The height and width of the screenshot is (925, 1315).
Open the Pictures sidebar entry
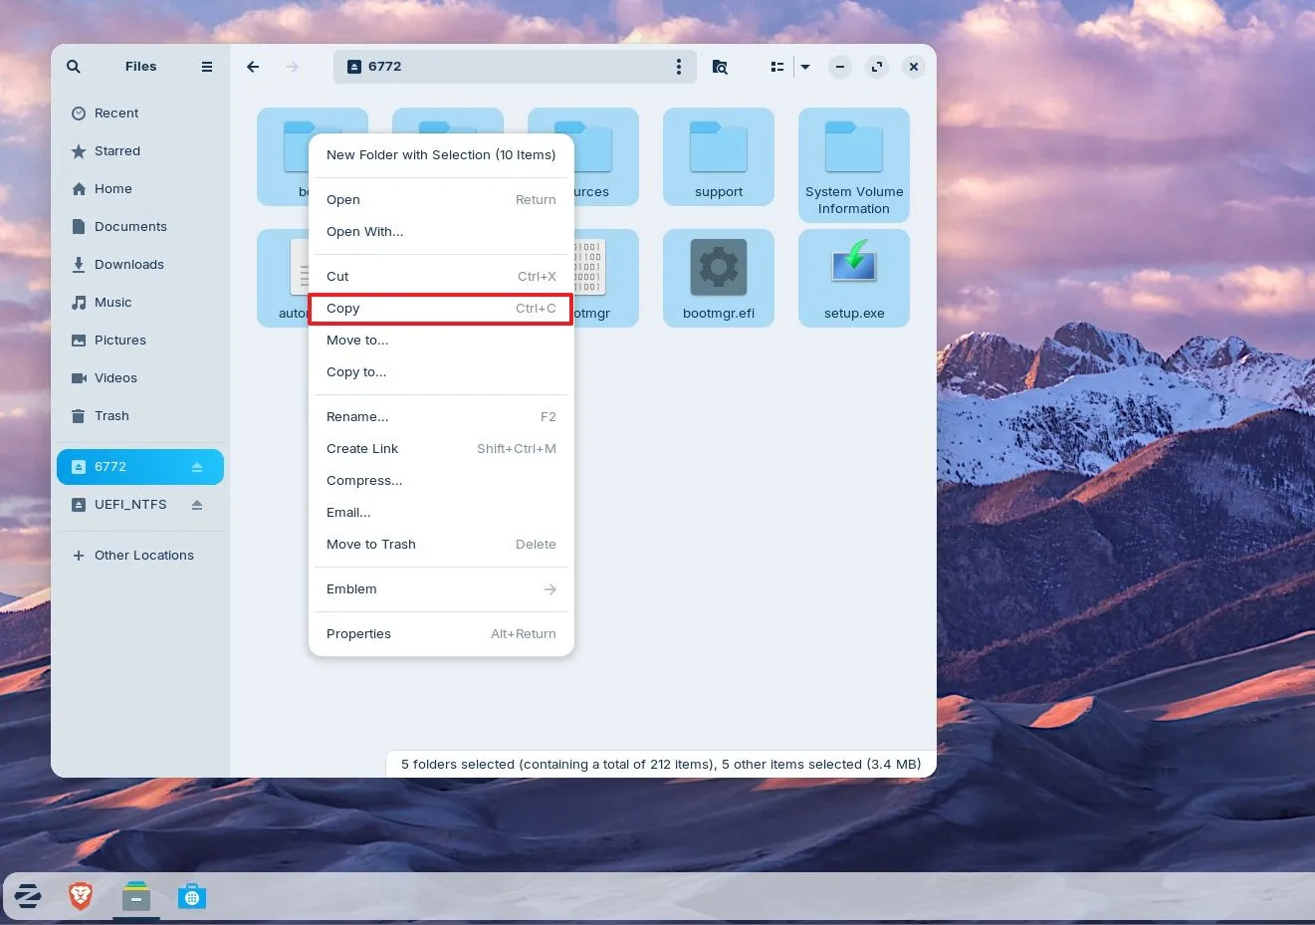point(119,340)
